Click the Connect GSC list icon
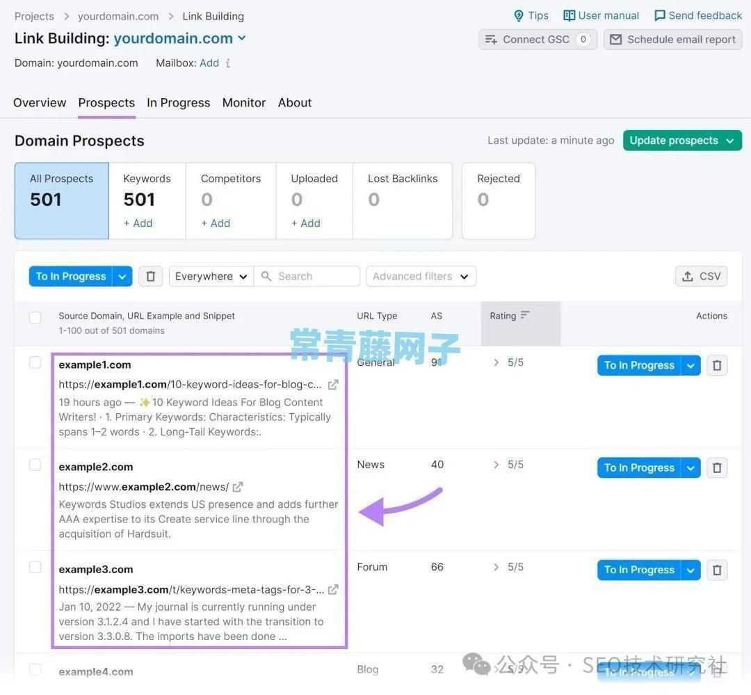 click(491, 40)
